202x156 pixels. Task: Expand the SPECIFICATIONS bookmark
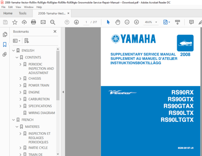tap(20, 106)
